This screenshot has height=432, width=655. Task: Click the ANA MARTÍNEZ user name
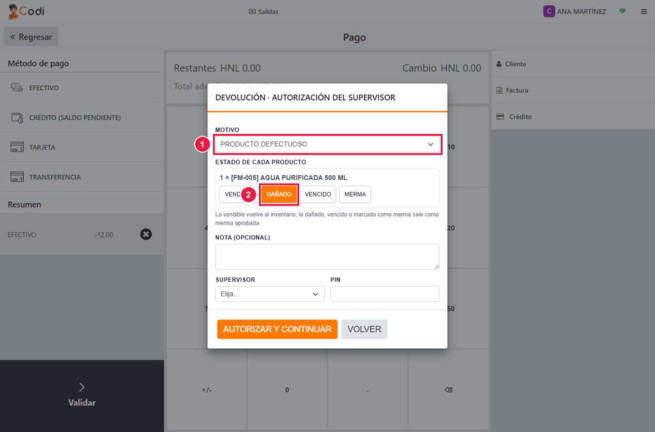[x=581, y=12]
